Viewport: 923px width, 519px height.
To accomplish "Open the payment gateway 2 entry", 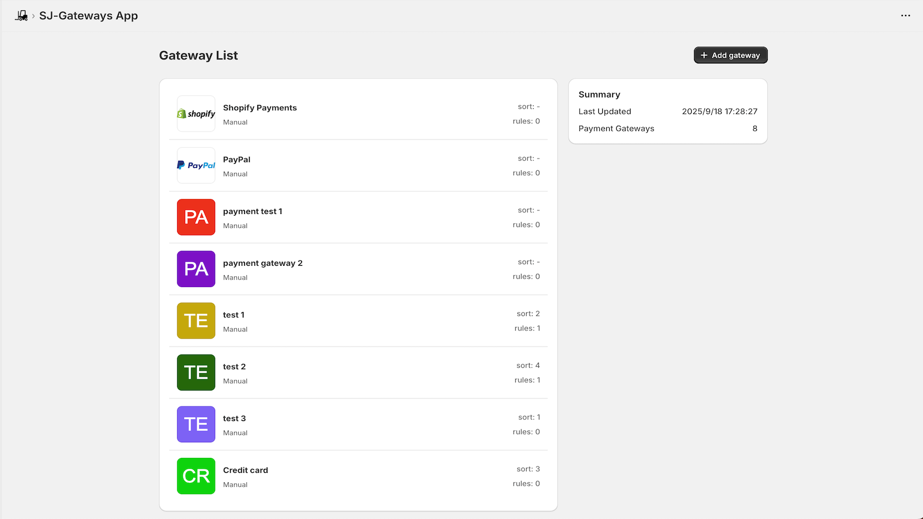I will click(x=358, y=269).
